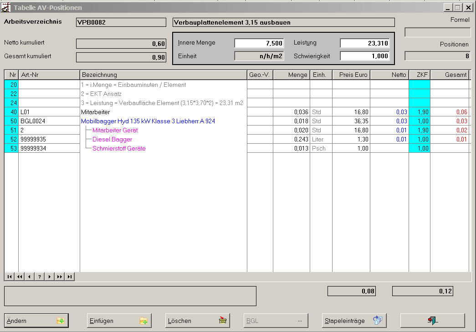Image resolution: width=476 pixels, height=332 pixels.
Task: Click the question mark search button
Action: coord(40,277)
